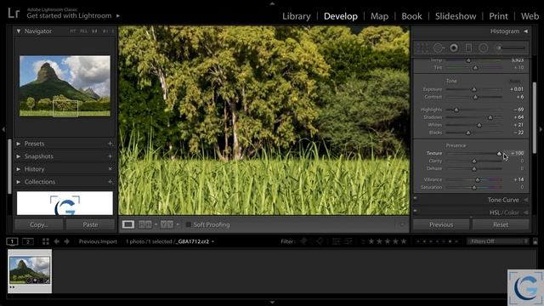Open filename _G8A1712.cr2 source dropdown
The image size is (544, 306).
point(212,241)
